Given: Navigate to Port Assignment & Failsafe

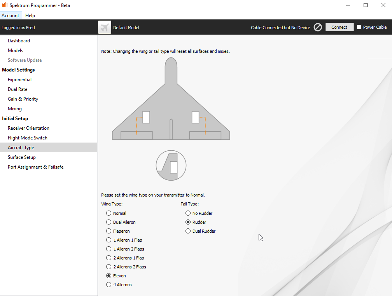Looking at the screenshot, I should click(35, 167).
